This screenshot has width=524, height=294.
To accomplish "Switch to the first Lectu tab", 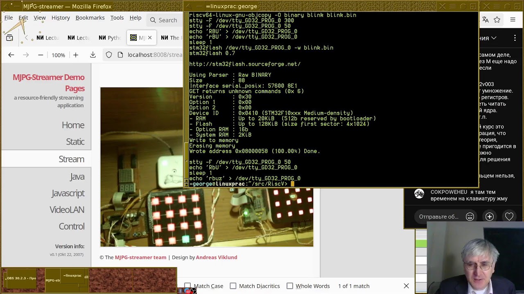I will click(48, 38).
